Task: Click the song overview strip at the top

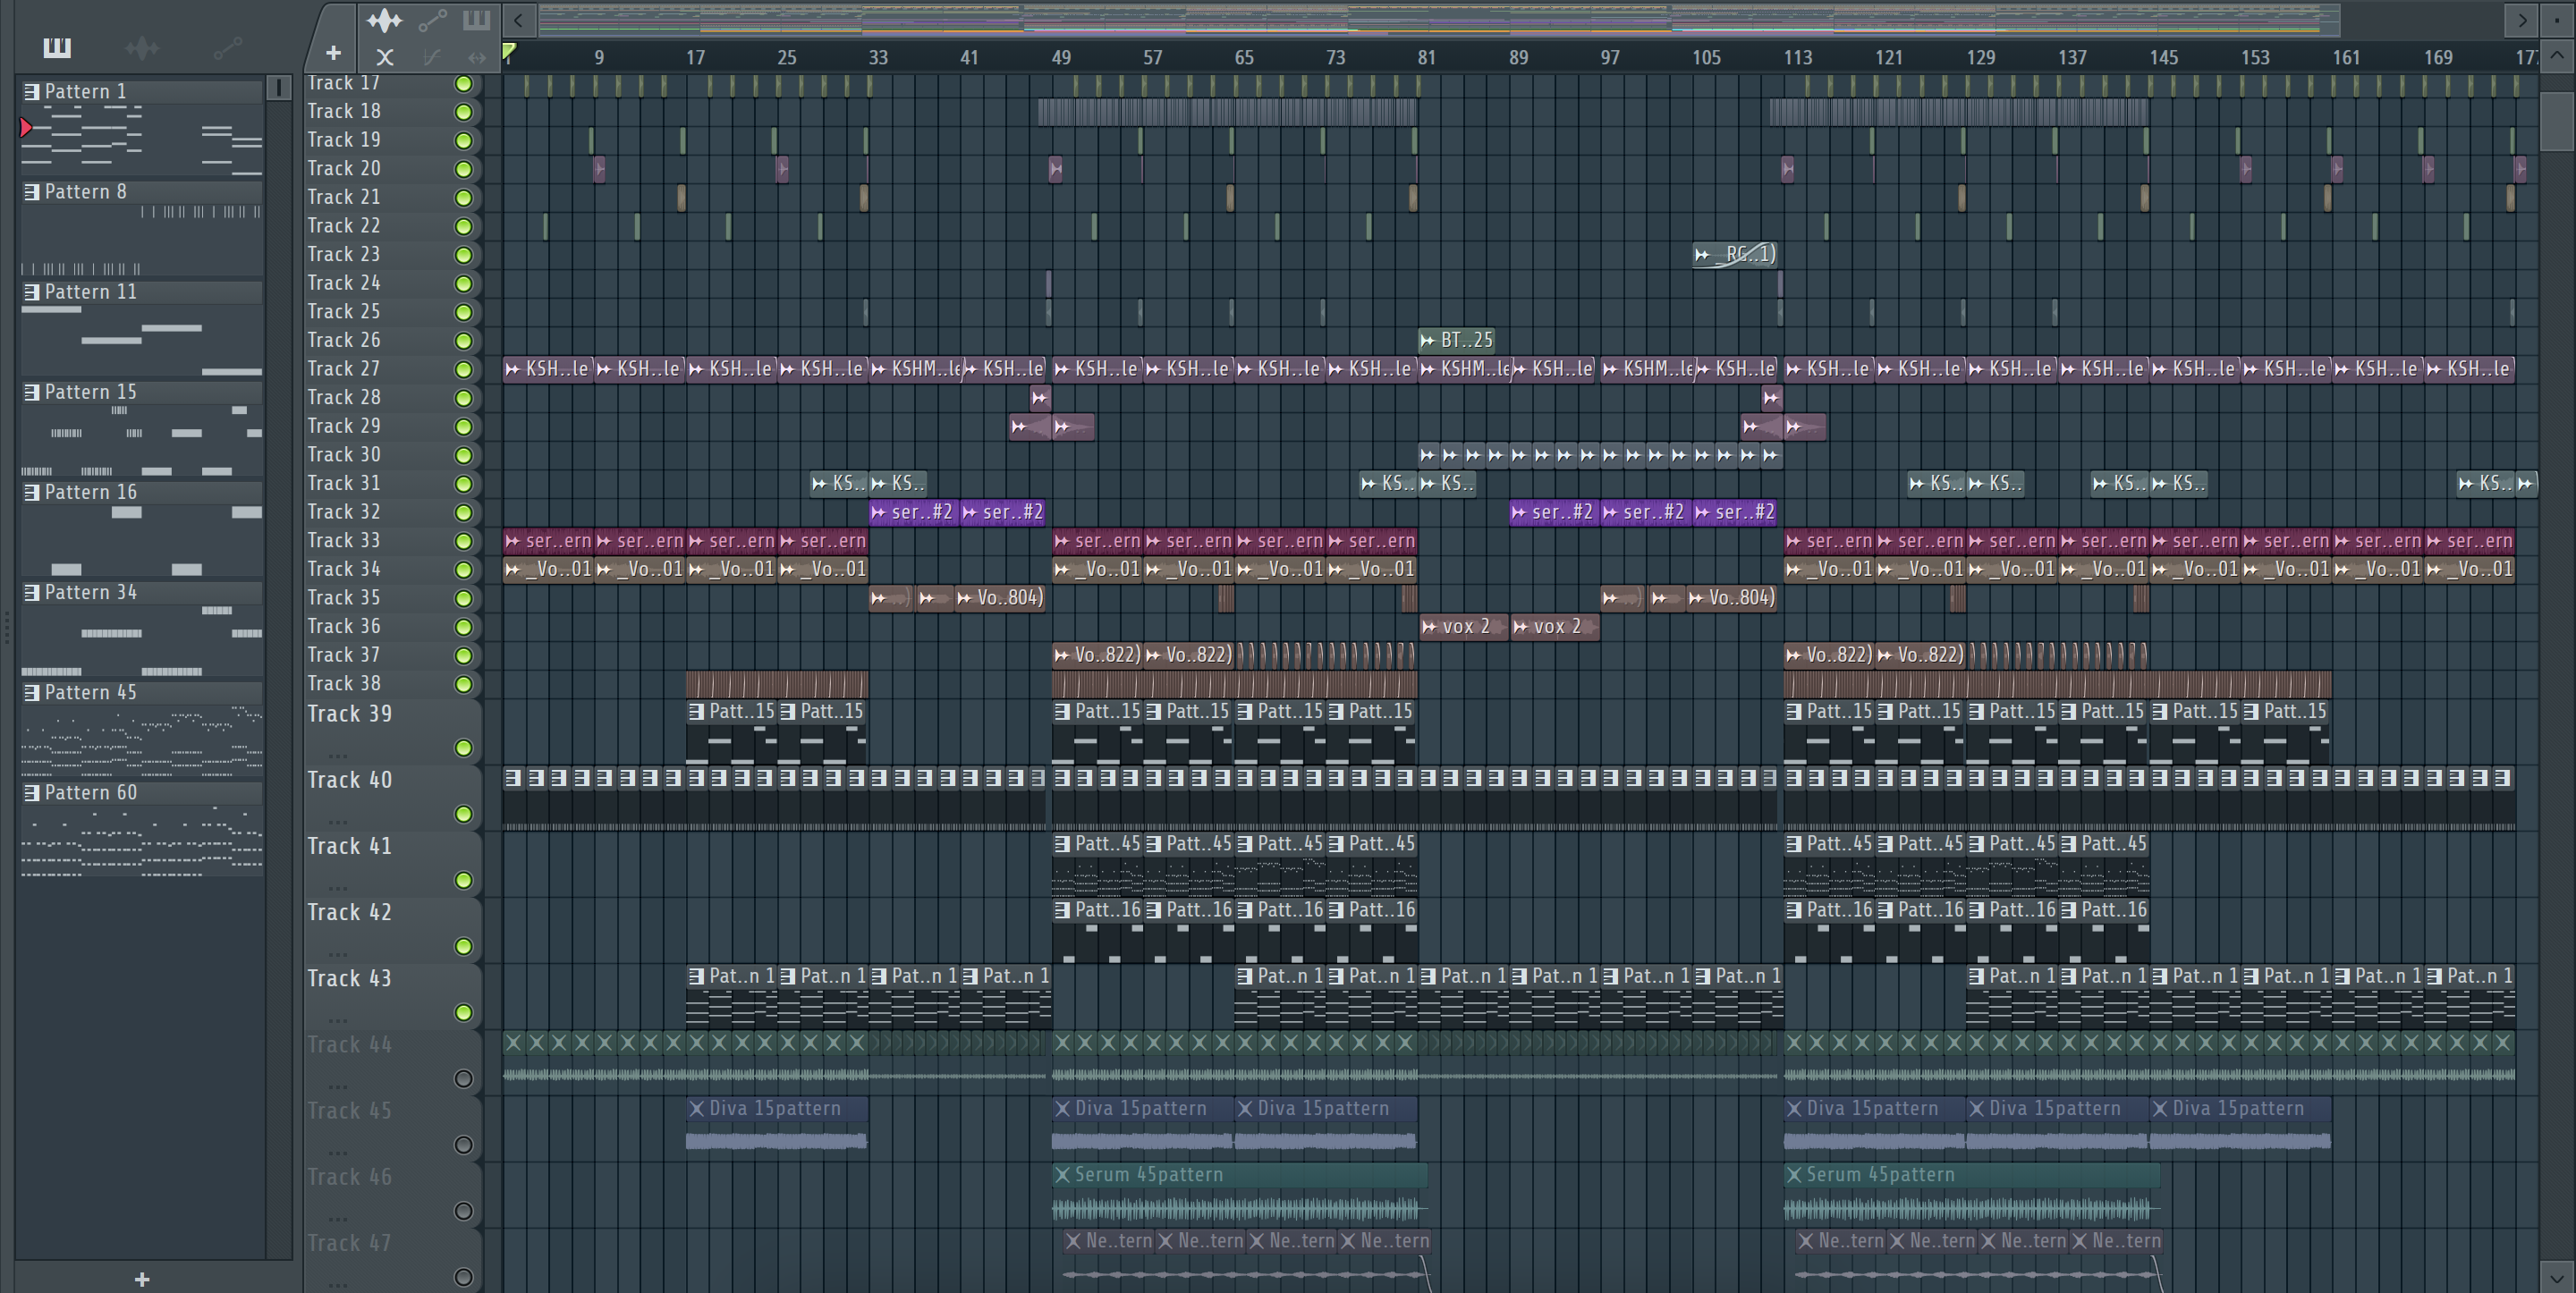Action: (1438, 19)
